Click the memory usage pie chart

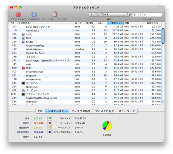pos(107,126)
